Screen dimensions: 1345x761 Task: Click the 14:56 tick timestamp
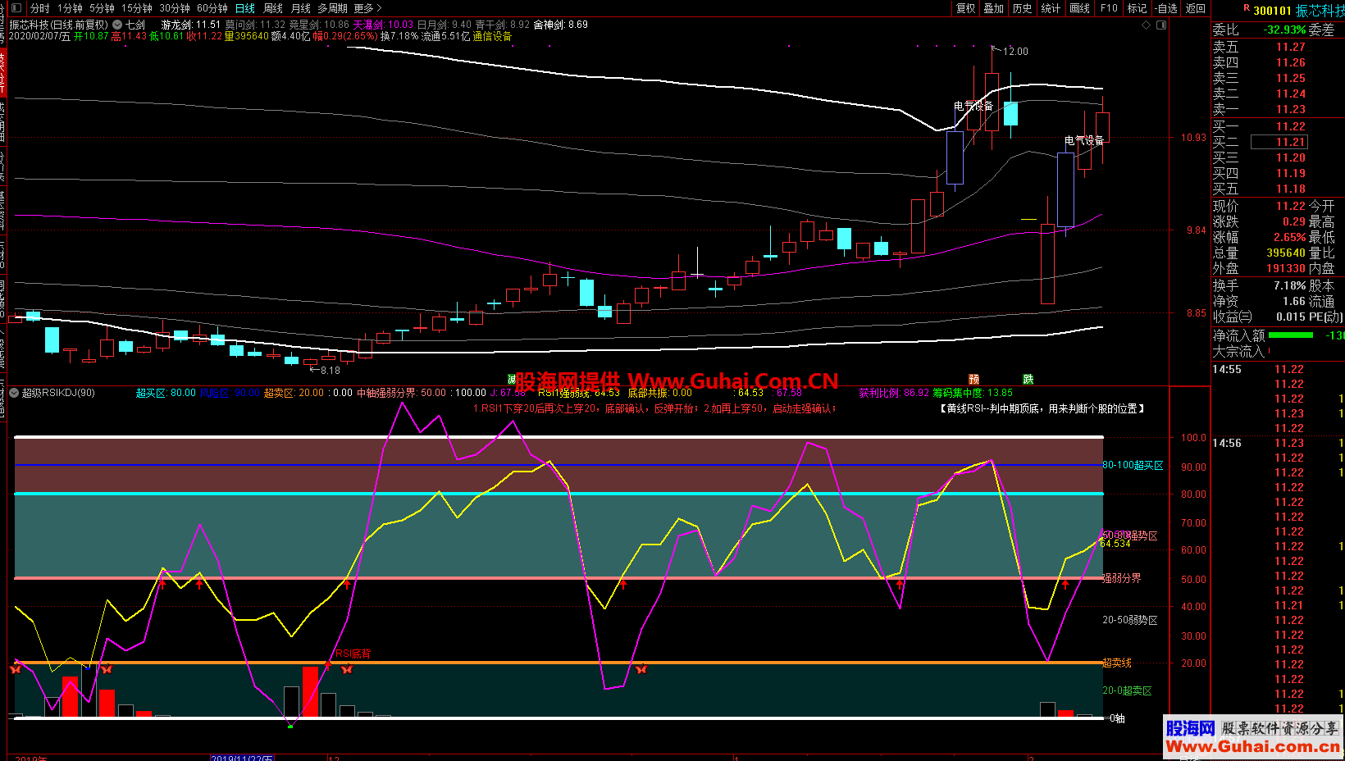coord(1226,443)
